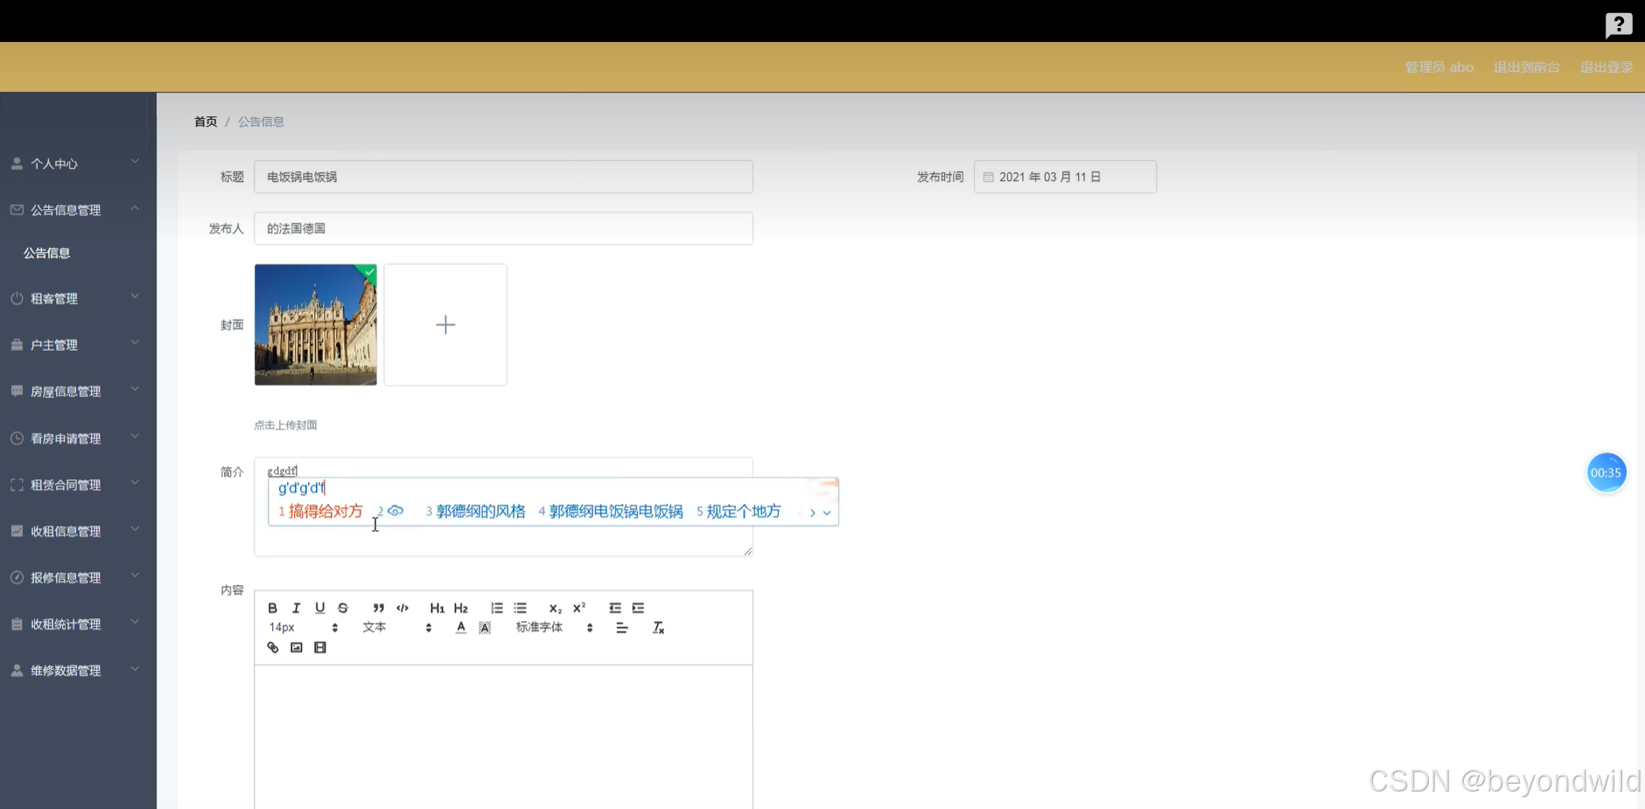Image resolution: width=1645 pixels, height=809 pixels.
Task: Open the 标准字体 font family dropdown
Action: pyautogui.click(x=555, y=627)
